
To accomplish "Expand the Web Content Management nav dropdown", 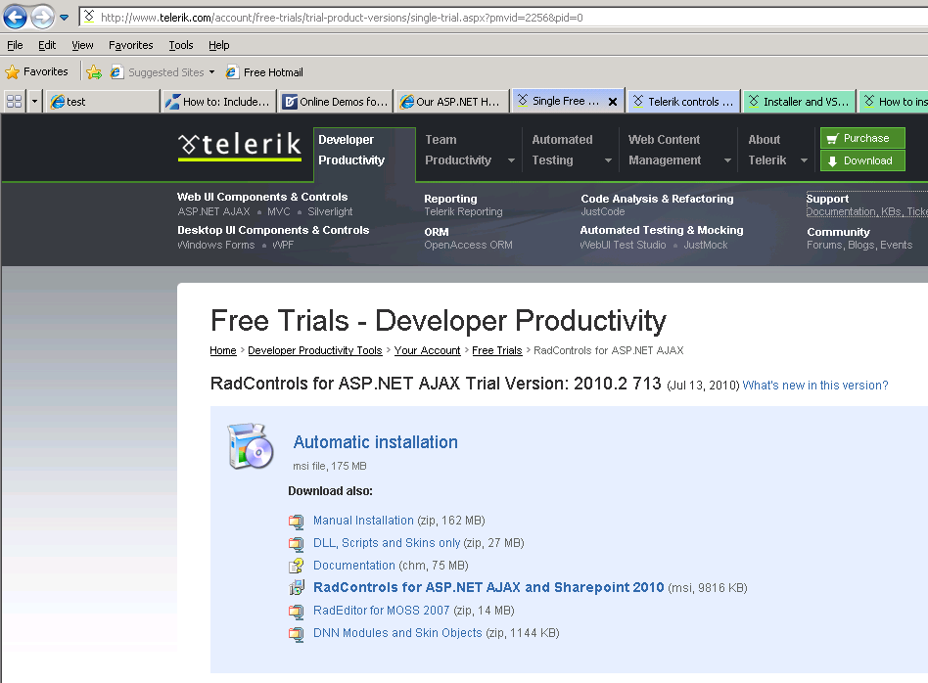I will (x=727, y=160).
